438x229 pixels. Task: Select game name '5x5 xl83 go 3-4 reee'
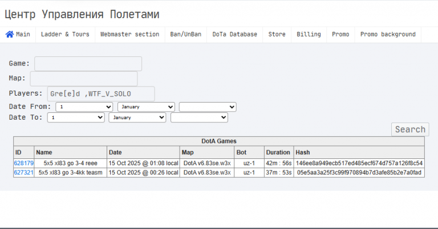(70, 163)
